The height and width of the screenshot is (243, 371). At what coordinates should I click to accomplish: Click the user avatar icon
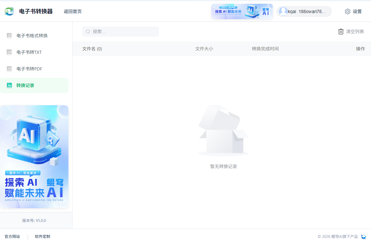click(283, 11)
